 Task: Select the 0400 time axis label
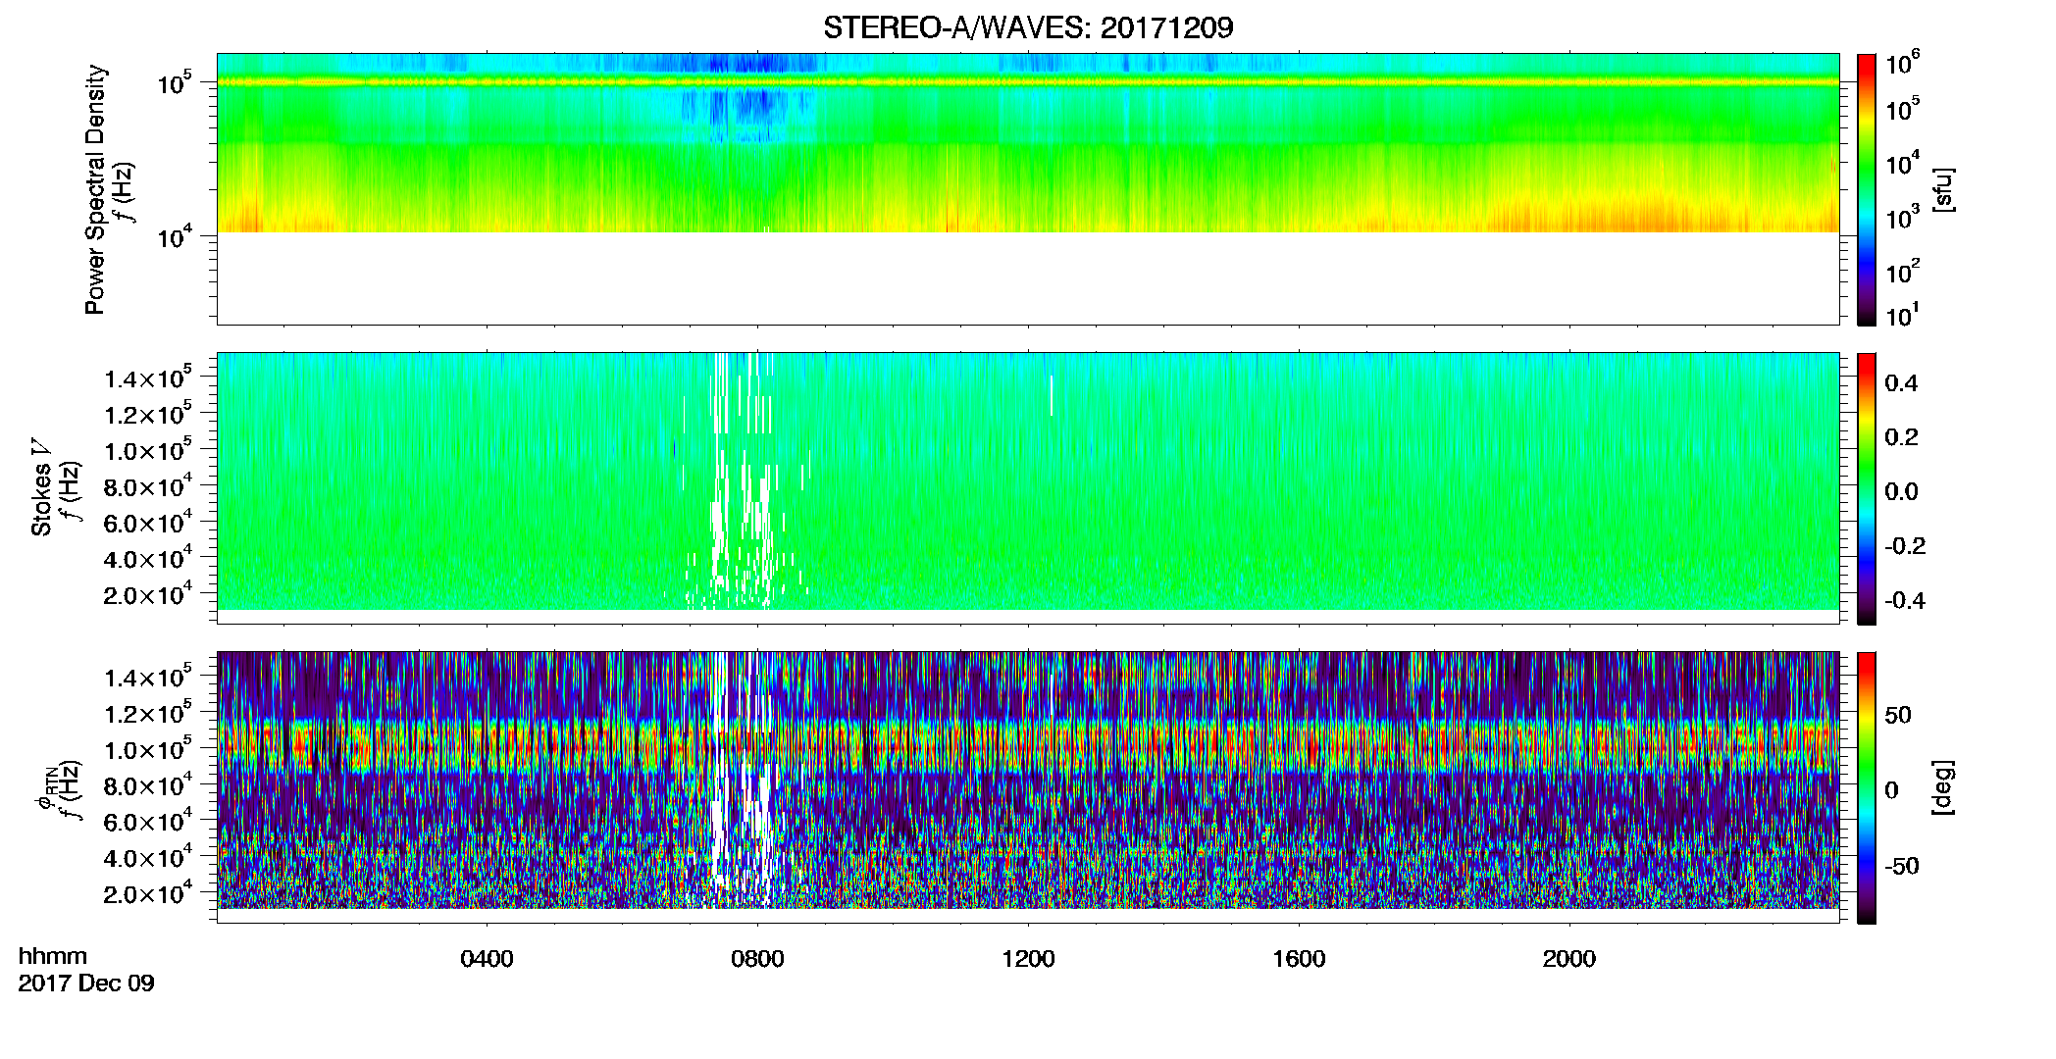[487, 959]
